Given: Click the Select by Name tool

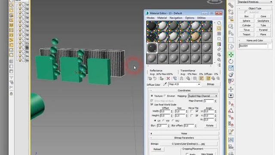Looking at the screenshot, I should click(231, 33).
